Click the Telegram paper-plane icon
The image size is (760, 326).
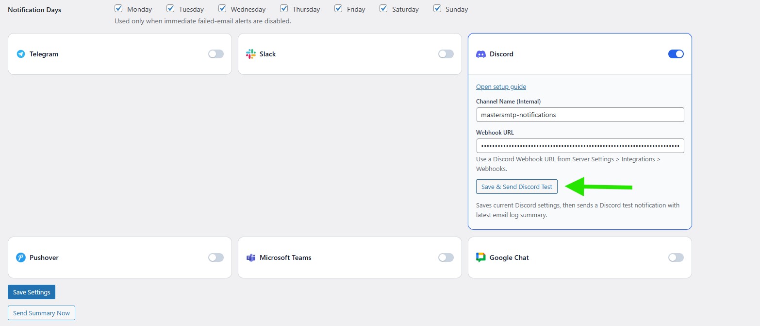21,54
